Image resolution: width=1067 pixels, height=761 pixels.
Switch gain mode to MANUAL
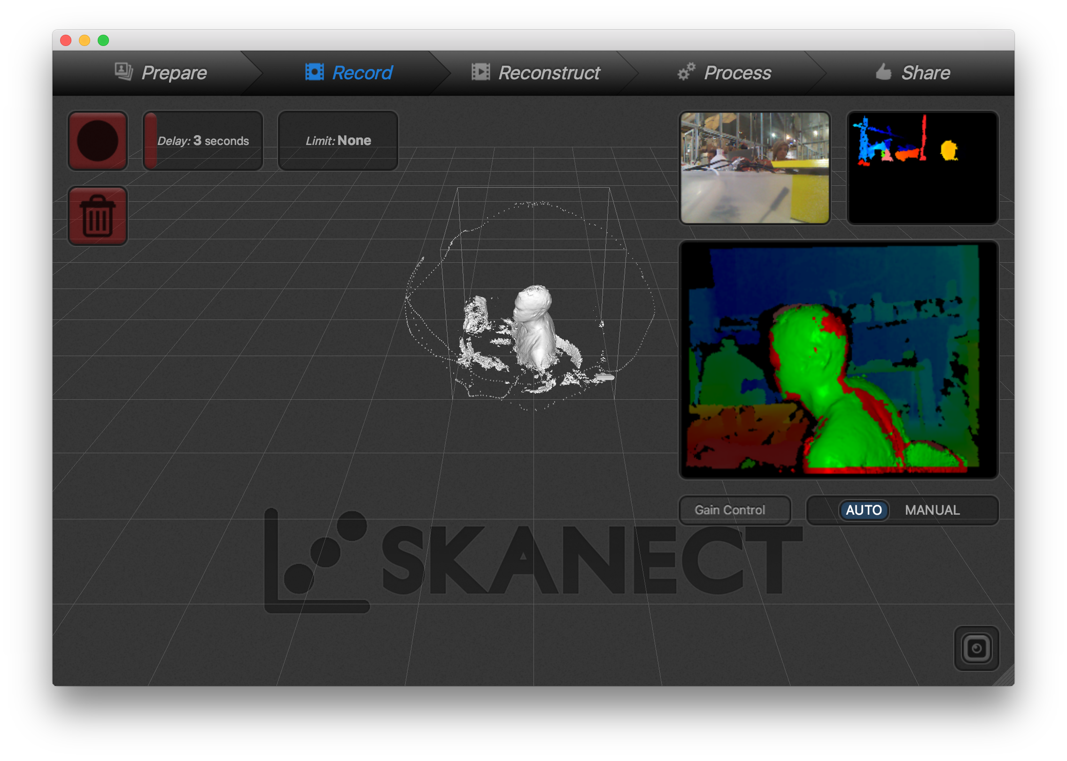pos(932,510)
